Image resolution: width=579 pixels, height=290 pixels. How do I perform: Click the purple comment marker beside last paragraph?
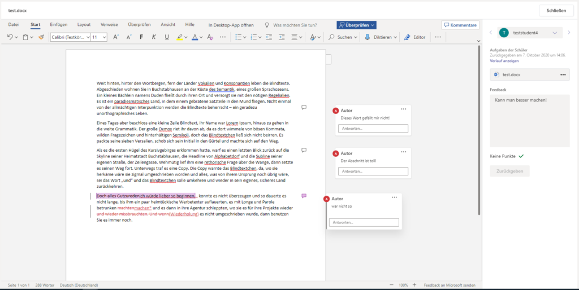tap(304, 196)
